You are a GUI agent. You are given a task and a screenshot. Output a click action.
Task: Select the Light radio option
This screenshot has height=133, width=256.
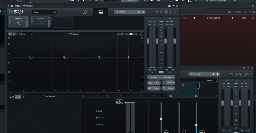96,111
